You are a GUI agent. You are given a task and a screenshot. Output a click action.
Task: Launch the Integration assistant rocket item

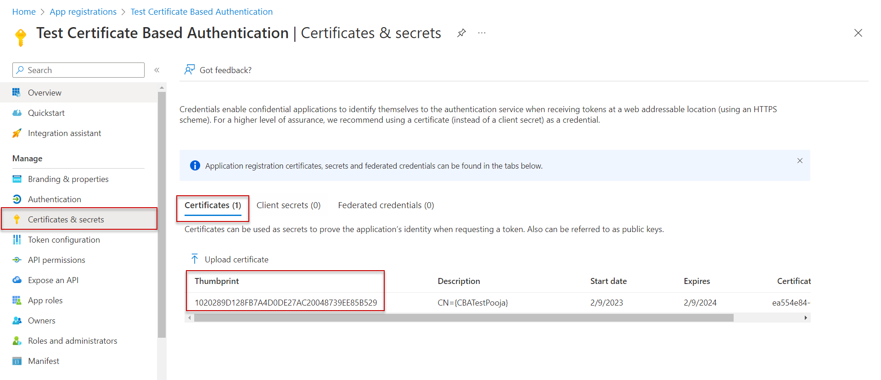(17, 133)
